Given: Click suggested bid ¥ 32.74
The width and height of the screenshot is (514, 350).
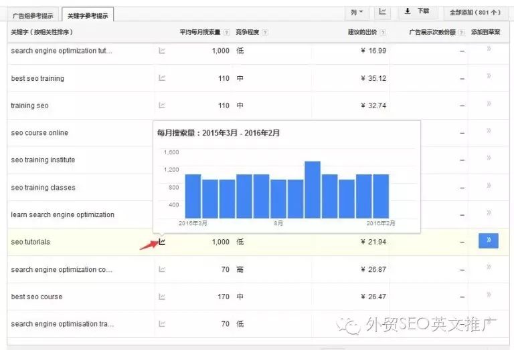Looking at the screenshot, I should pyautogui.click(x=373, y=106).
